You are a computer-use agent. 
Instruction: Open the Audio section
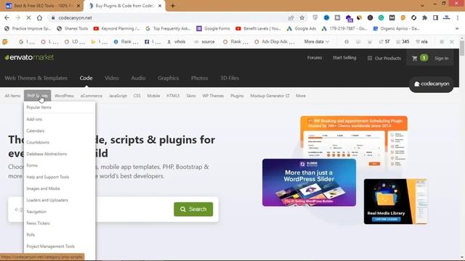tap(138, 78)
